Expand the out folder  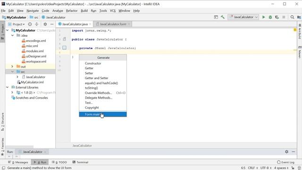(x=13, y=67)
